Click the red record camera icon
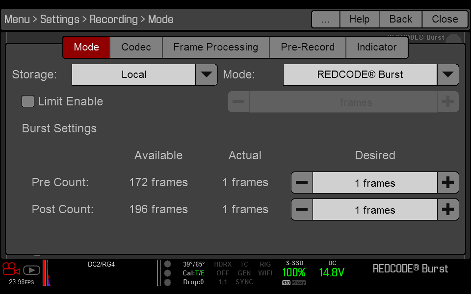The height and width of the screenshot is (294, 471). pyautogui.click(x=11, y=269)
